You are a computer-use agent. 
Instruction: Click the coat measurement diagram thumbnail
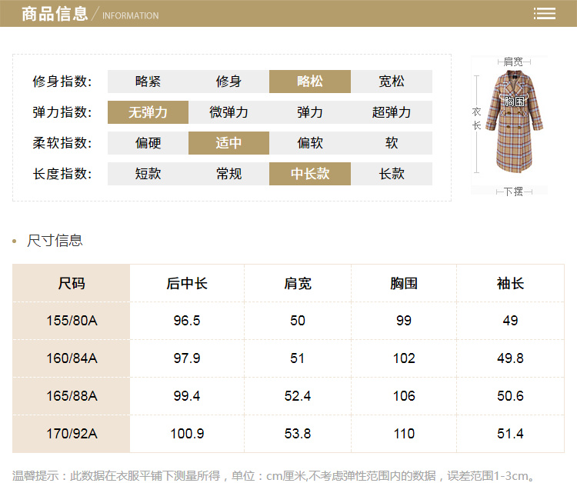[x=509, y=125]
